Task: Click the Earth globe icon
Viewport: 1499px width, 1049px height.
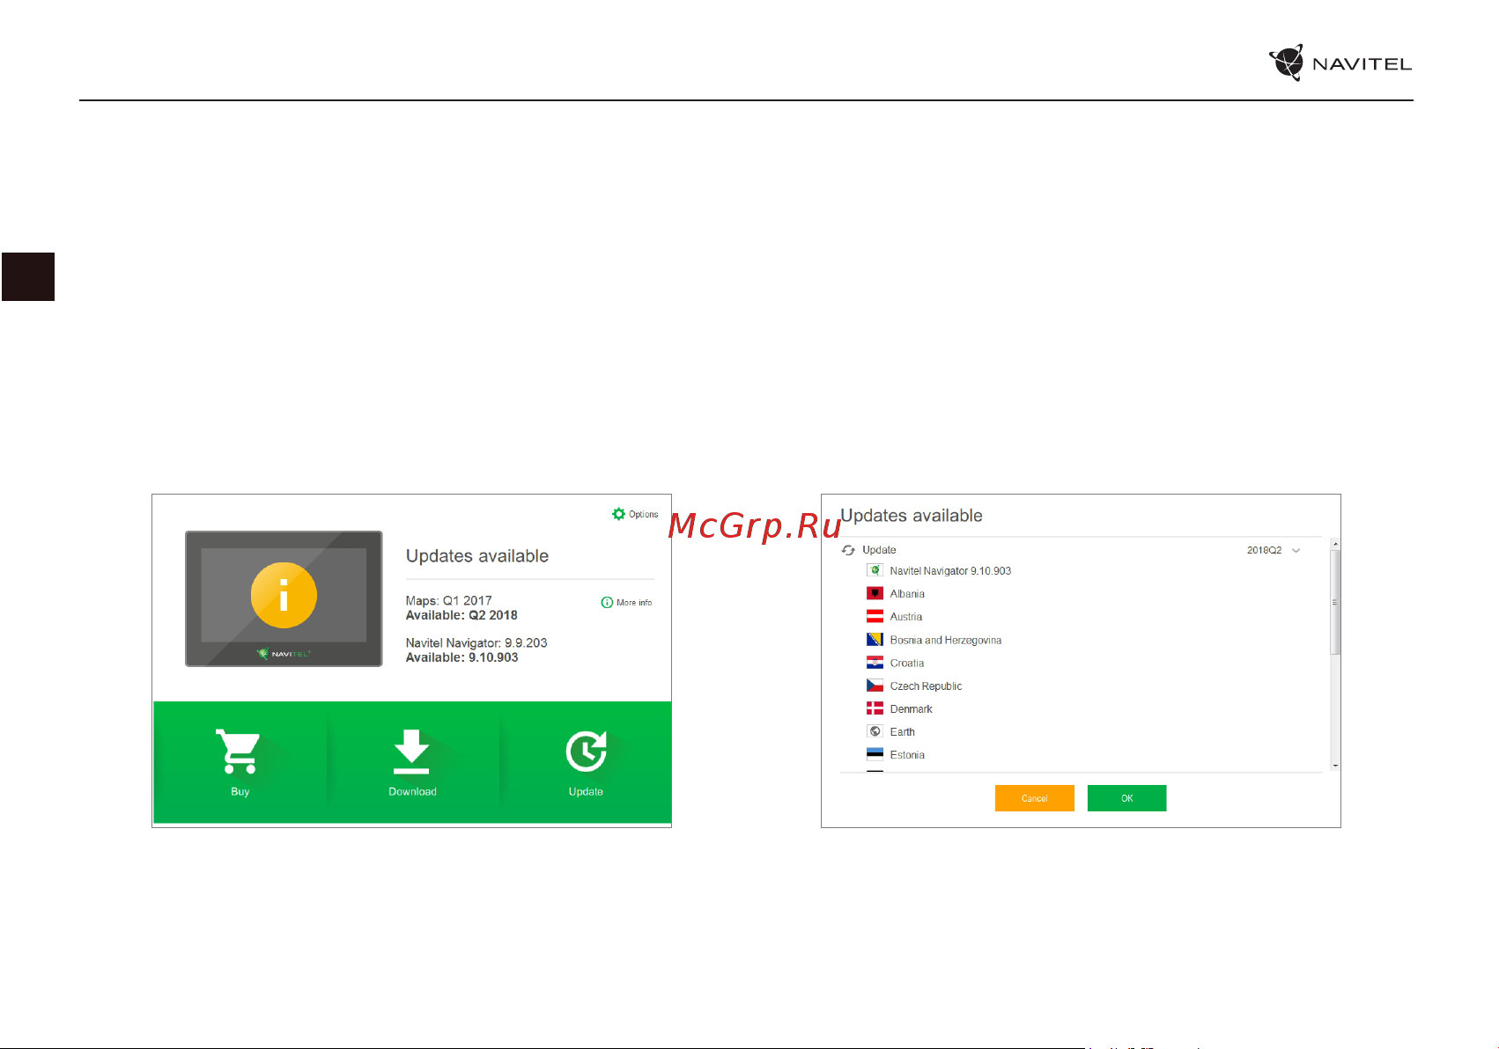Action: 875,731
